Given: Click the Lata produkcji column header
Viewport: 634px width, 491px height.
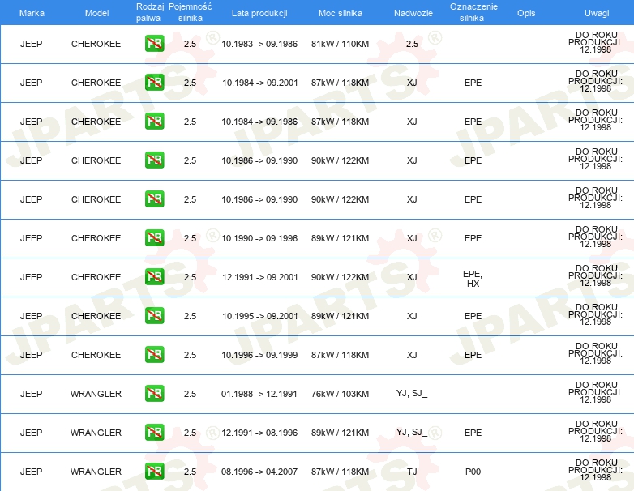Looking at the screenshot, I should pos(259,13).
